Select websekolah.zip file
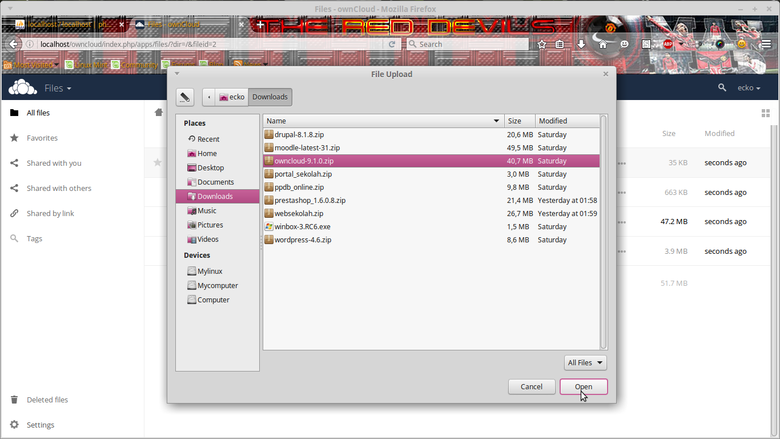The image size is (780, 439). [x=432, y=213]
